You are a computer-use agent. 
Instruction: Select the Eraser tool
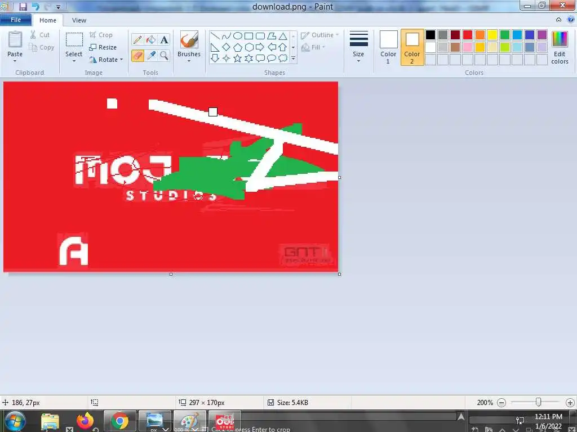tap(137, 56)
